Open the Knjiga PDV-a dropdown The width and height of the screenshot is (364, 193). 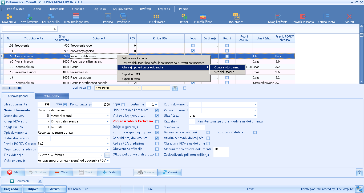click(x=108, y=122)
